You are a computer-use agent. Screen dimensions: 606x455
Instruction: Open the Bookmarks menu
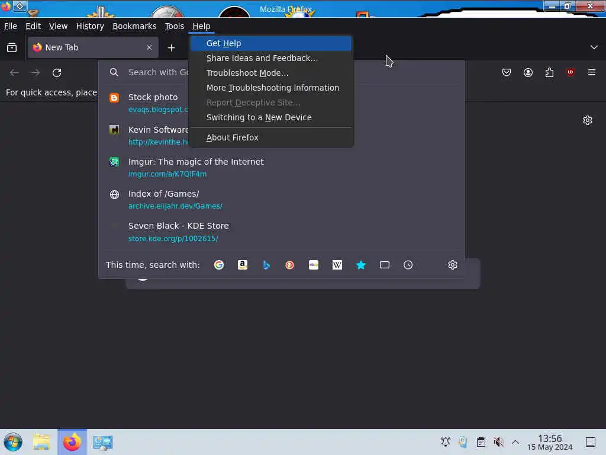click(x=134, y=26)
